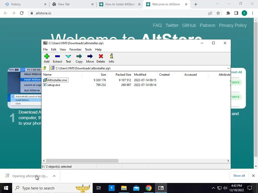Click the 7-Zip taskbar icon

[x=161, y=188]
